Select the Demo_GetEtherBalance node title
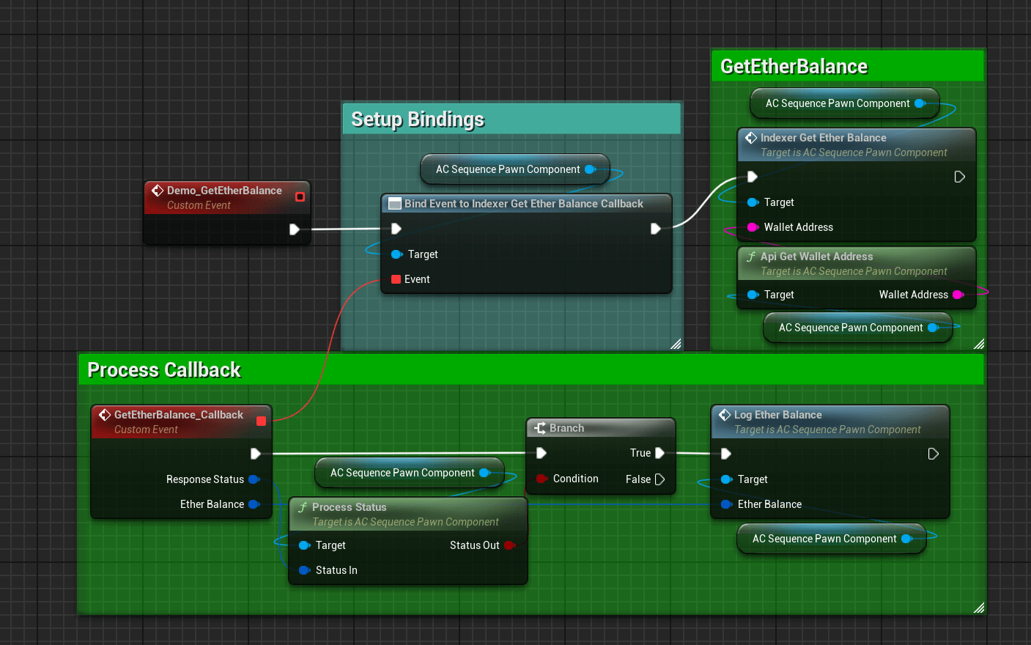 (x=224, y=191)
